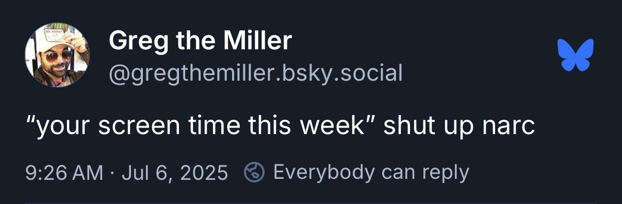
Task: Open the @gregthemiller.bsky.social handle link
Action: [x=255, y=73]
